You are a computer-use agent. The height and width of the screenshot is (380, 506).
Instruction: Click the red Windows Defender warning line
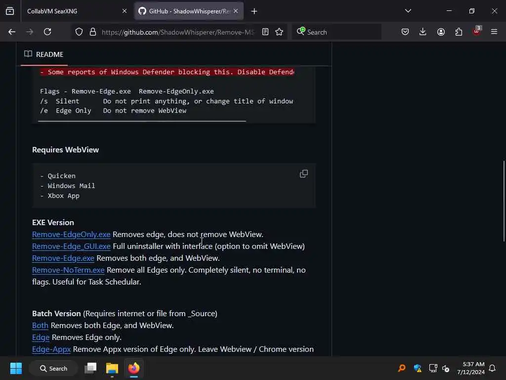[x=167, y=72]
